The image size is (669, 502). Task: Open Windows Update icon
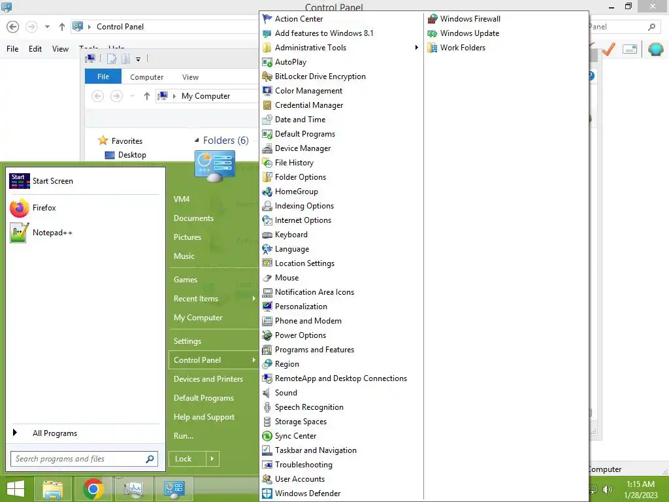[432, 33]
